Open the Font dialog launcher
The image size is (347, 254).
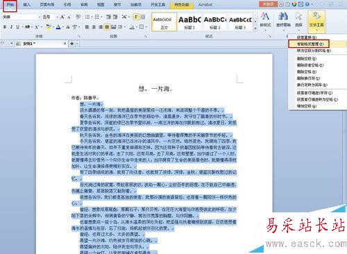coord(79,36)
